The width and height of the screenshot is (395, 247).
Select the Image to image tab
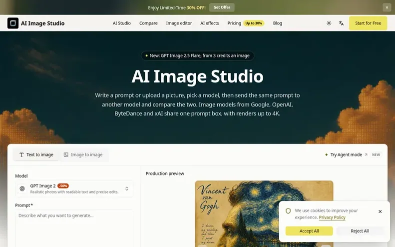pos(83,154)
